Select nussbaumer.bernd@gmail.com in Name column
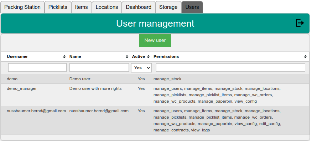 coord(99,111)
